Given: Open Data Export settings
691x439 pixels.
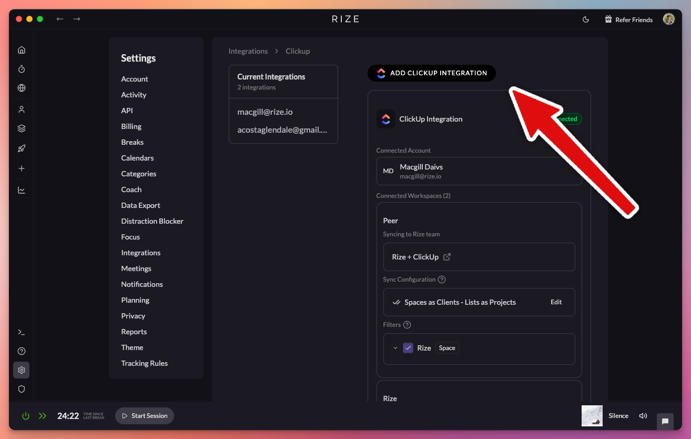Looking at the screenshot, I should point(140,205).
